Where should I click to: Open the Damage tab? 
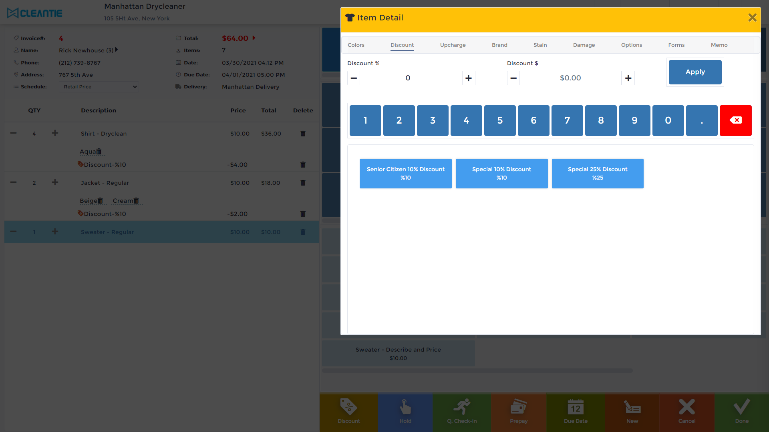click(584, 45)
